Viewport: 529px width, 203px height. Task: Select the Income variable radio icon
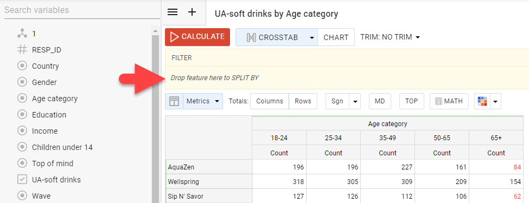(22, 131)
